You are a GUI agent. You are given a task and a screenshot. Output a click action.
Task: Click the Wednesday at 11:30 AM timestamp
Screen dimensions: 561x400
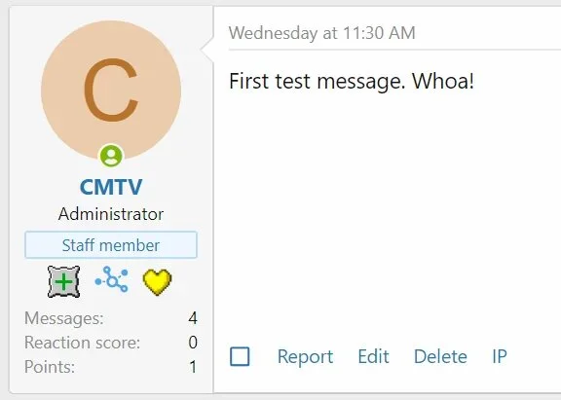pyautogui.click(x=322, y=33)
